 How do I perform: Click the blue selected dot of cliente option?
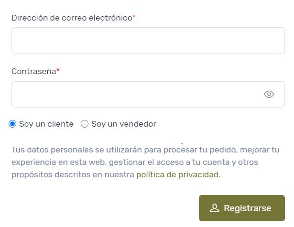tap(12, 124)
